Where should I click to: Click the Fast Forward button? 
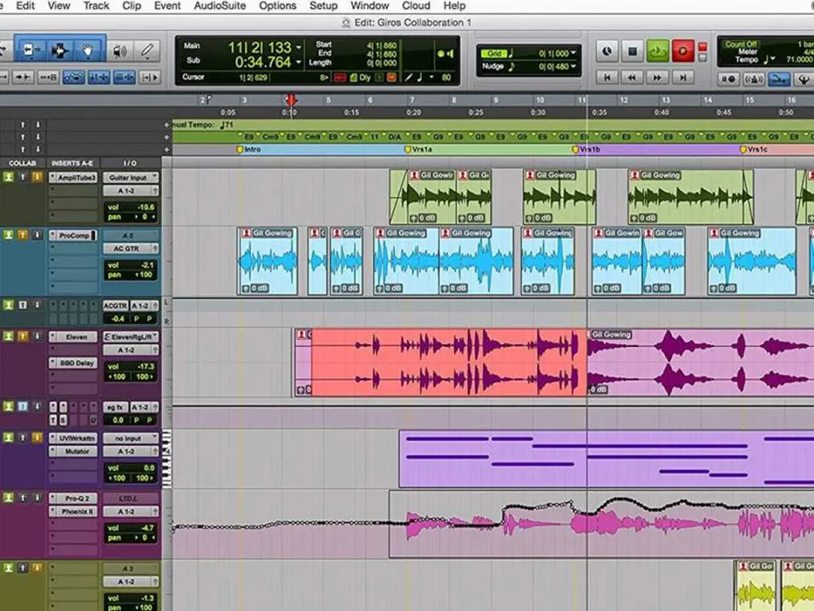coord(656,78)
